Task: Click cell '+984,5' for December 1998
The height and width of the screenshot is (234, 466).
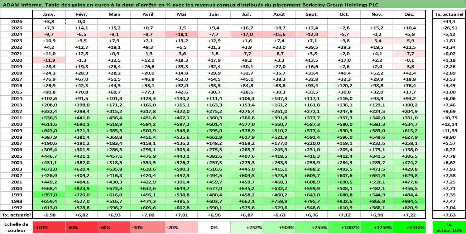Action: pos(409,202)
